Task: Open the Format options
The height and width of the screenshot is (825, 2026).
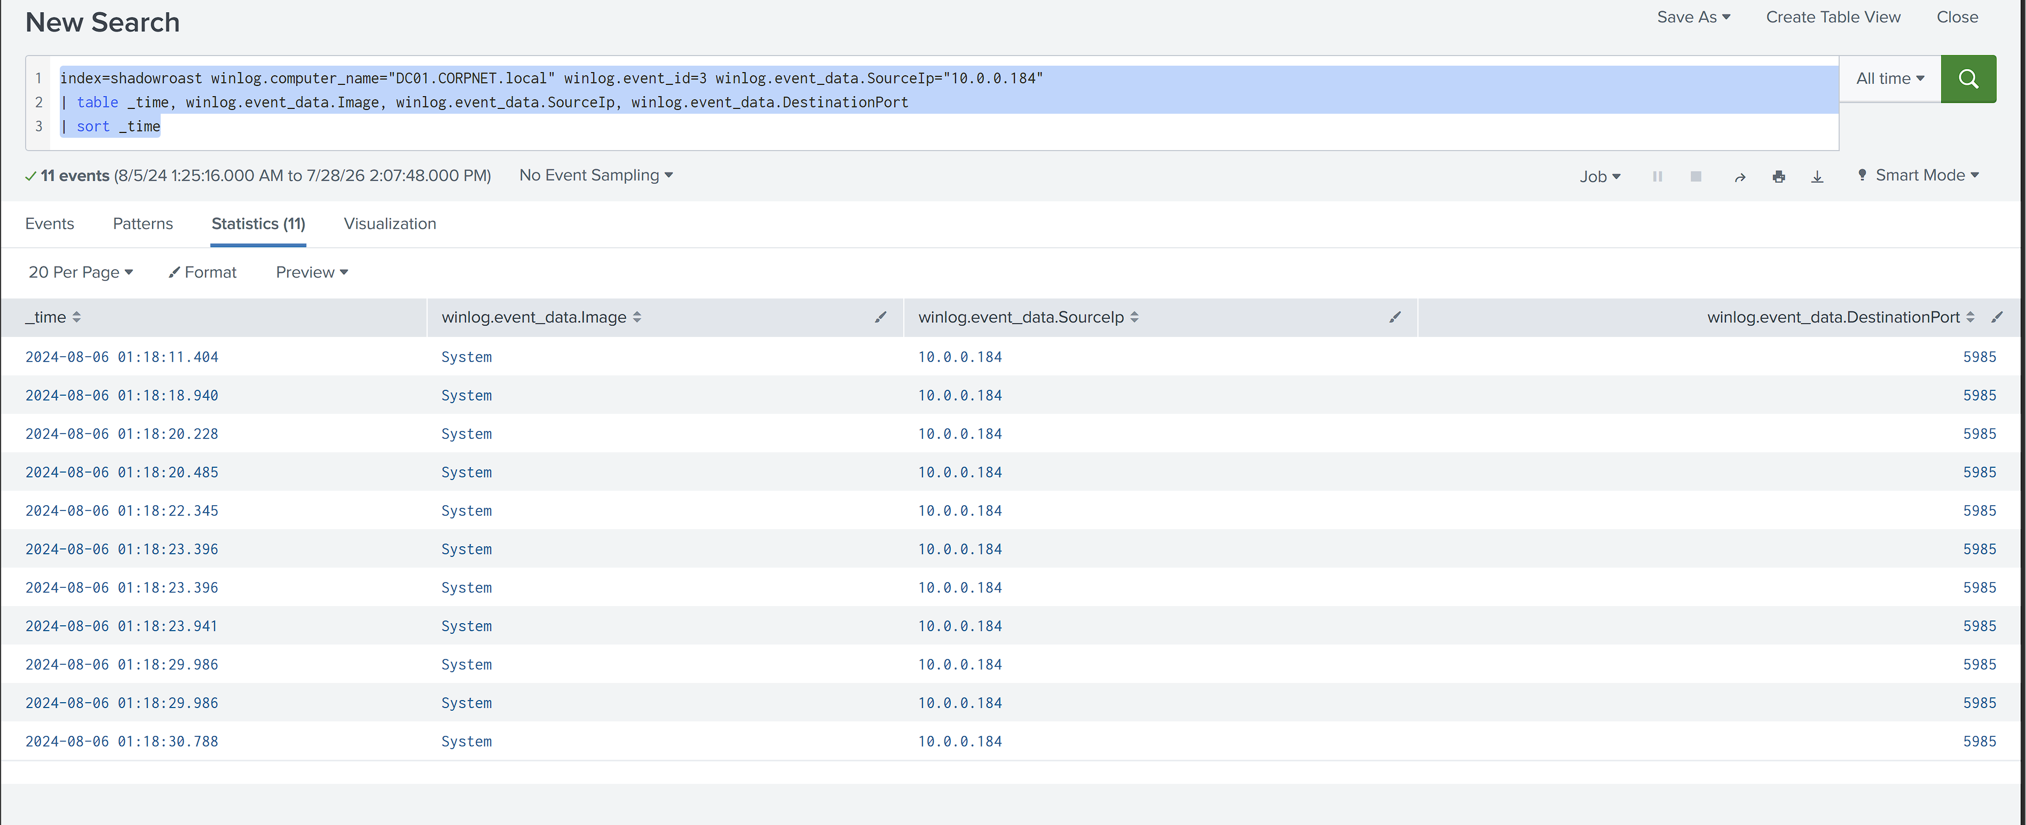Action: coord(203,272)
